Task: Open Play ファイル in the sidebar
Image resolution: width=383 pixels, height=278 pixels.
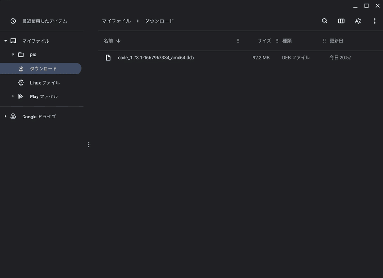Action: (44, 96)
